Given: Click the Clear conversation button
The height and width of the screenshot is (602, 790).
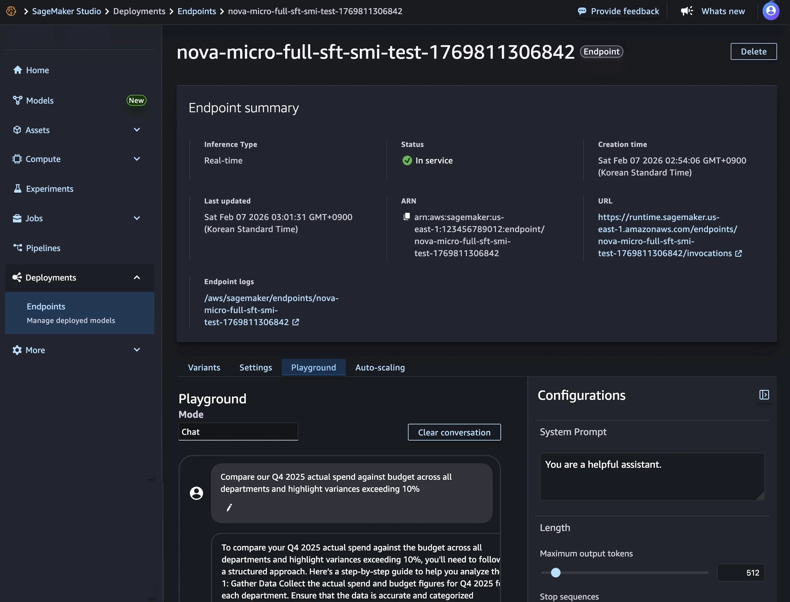Looking at the screenshot, I should pyautogui.click(x=454, y=433).
